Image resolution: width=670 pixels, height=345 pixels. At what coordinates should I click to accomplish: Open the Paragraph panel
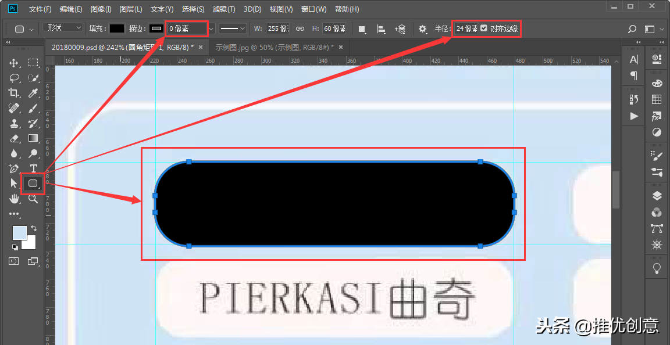[634, 76]
